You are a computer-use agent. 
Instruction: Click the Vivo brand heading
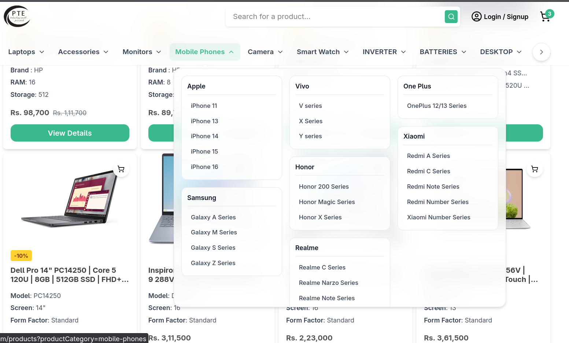[x=302, y=86]
